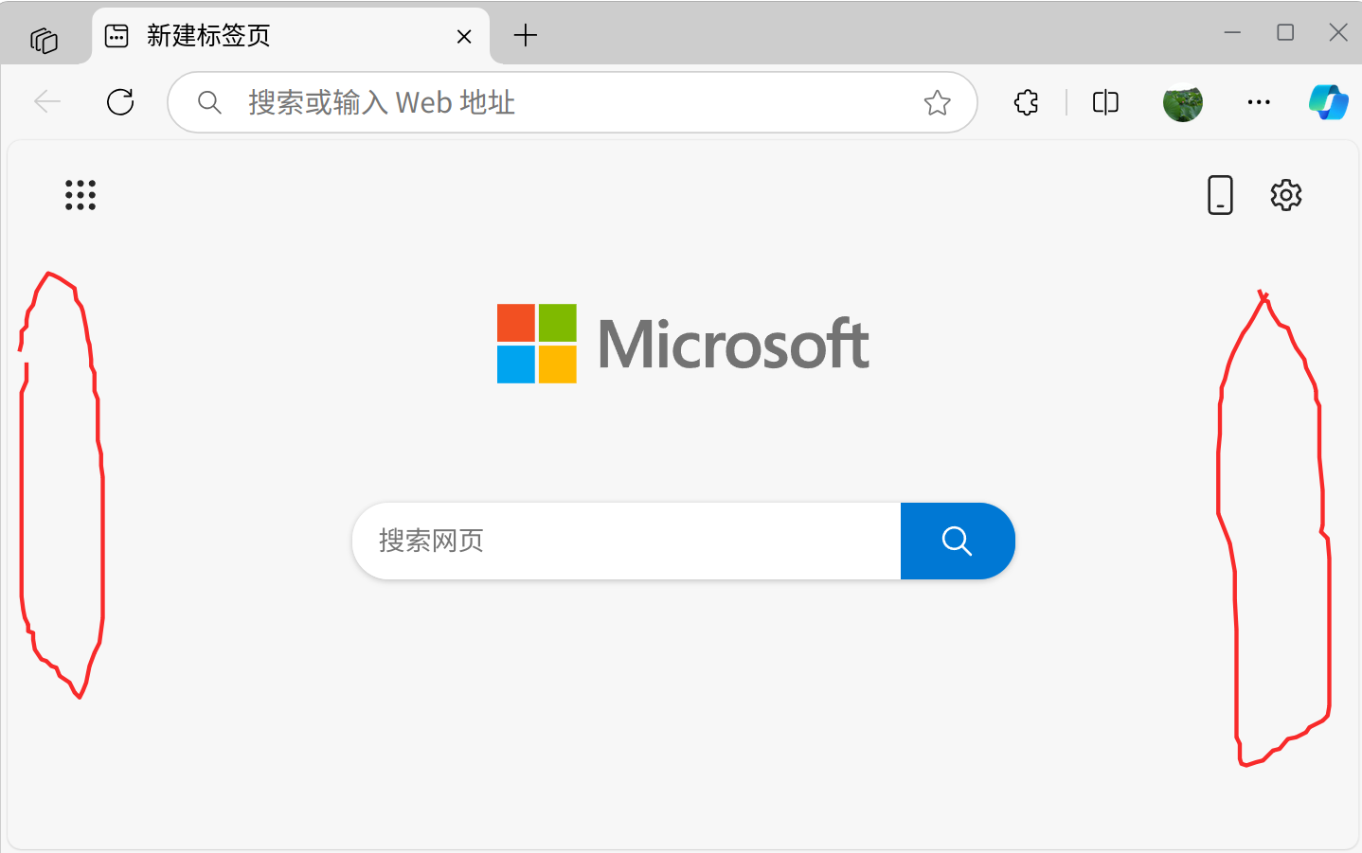Open the tab actions menu icon
1362x853 pixels.
[x=44, y=39]
